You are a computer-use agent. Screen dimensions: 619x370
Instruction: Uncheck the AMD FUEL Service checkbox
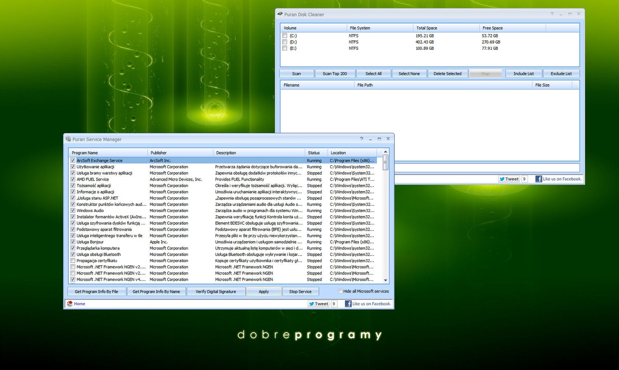point(73,179)
